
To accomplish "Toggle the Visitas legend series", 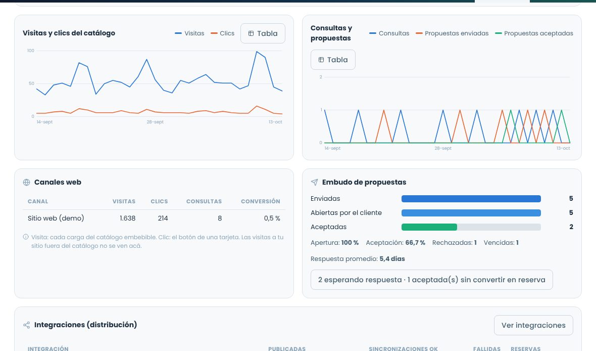I will [x=190, y=33].
